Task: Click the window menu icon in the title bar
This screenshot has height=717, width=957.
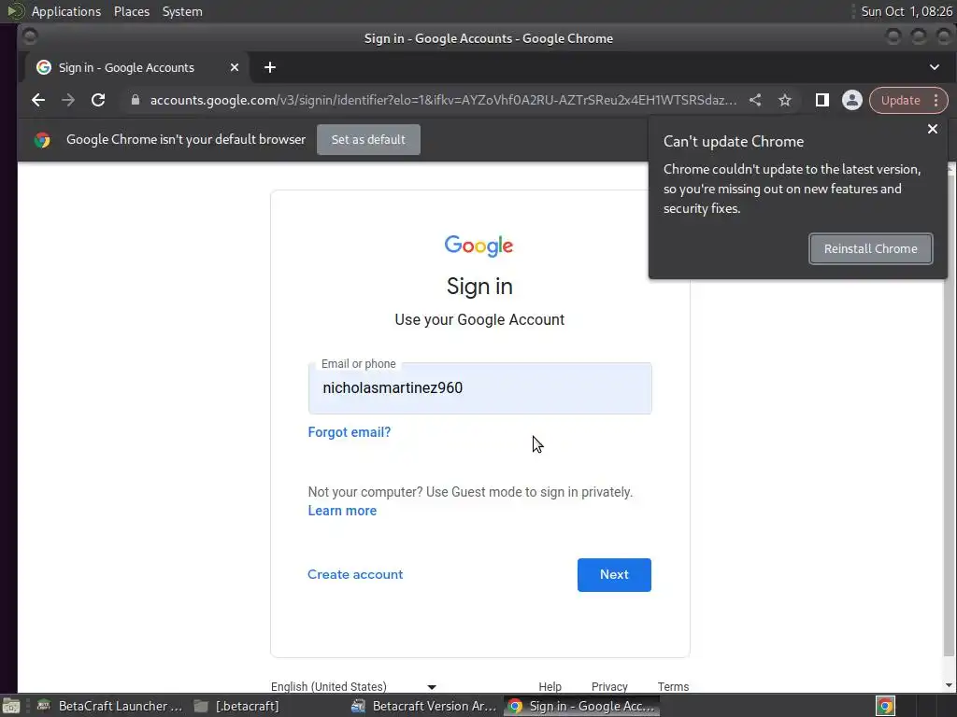Action: point(29,37)
